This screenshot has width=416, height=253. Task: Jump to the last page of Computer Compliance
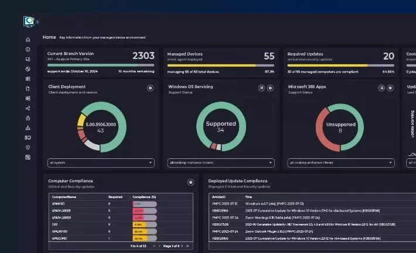[187, 246]
